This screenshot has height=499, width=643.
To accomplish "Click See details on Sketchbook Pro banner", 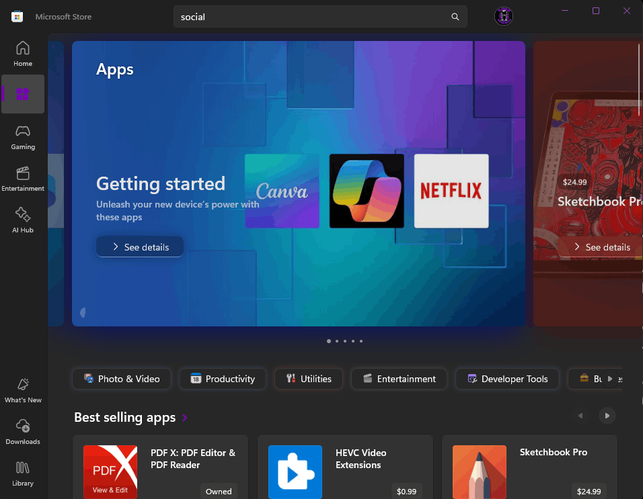I will point(601,247).
